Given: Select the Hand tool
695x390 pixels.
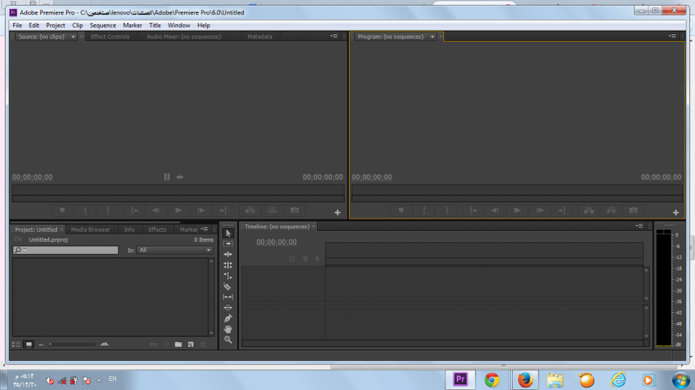Looking at the screenshot, I should tap(228, 329).
